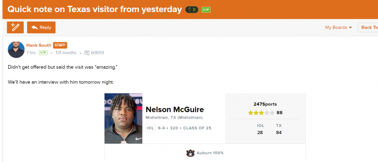
Task: Click the Auburn logo icon
Action: 190,153
